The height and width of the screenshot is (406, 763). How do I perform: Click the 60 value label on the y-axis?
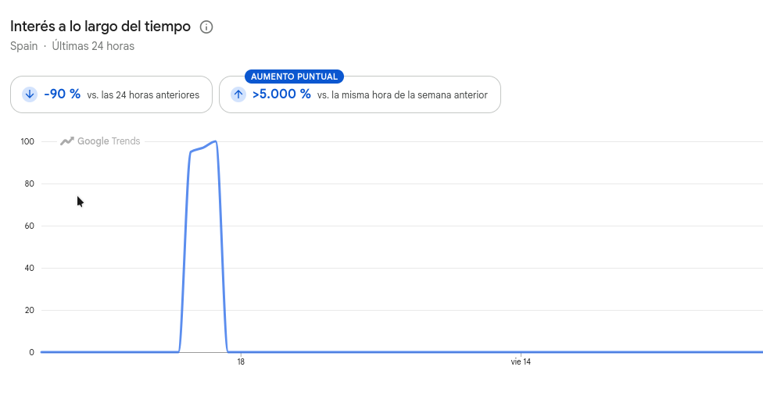click(29, 226)
